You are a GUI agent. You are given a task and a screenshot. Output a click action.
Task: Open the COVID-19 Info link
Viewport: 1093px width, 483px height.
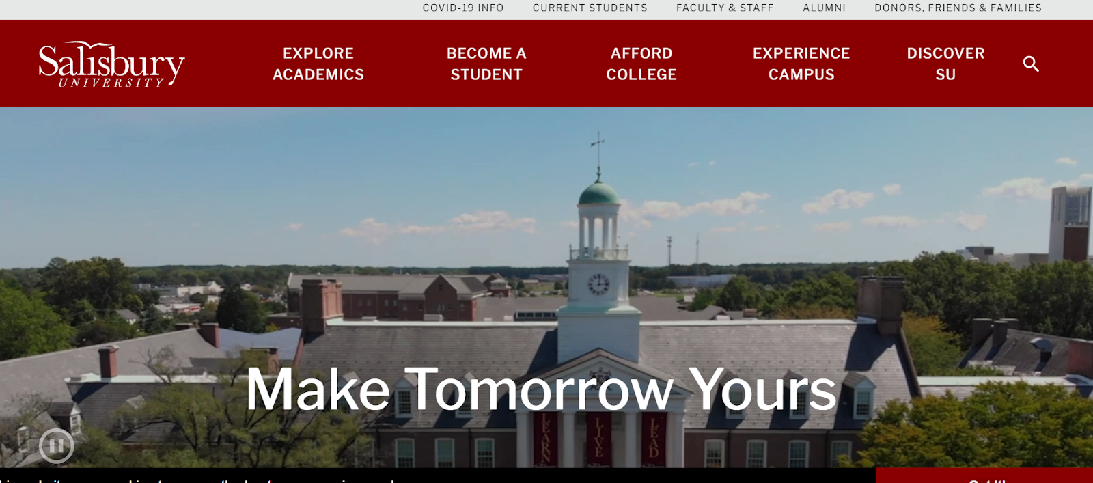(x=463, y=8)
